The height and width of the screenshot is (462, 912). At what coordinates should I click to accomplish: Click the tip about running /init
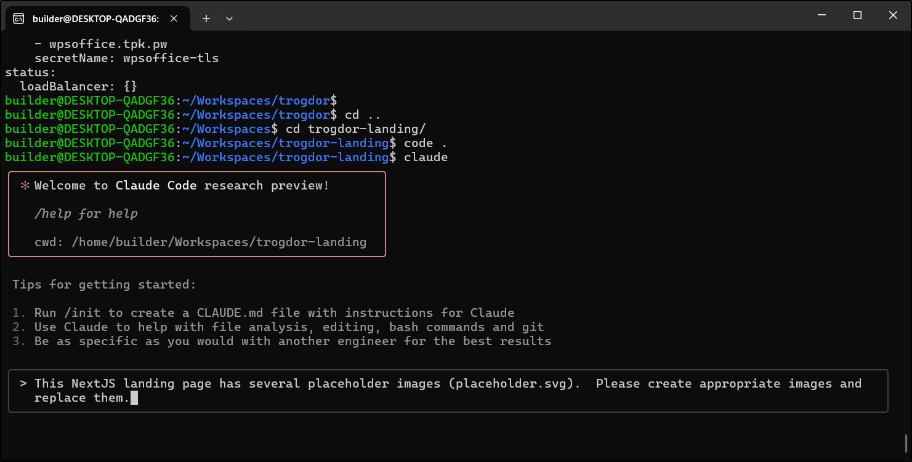click(x=263, y=313)
